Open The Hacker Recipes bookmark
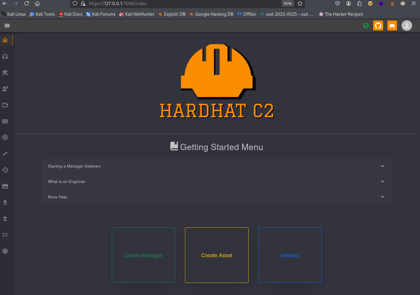Image resolution: width=420 pixels, height=295 pixels. click(341, 14)
